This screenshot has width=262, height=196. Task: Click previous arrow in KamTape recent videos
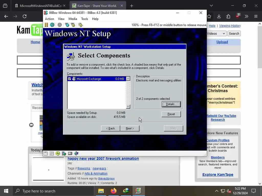pos(31,125)
